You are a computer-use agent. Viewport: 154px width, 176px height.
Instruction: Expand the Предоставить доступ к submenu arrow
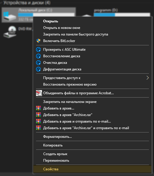pos(148,78)
